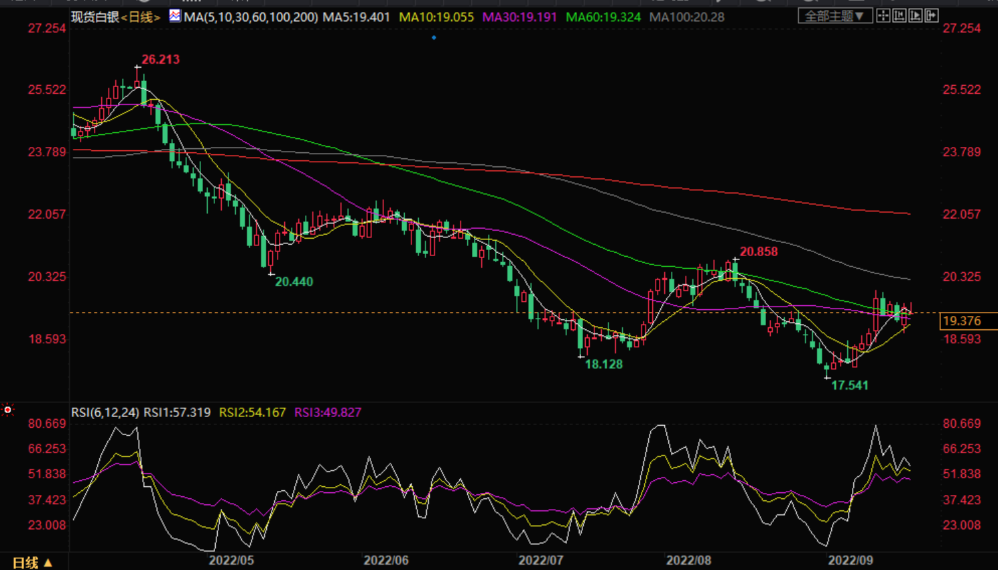Viewport: 998px width, 570px height.
Task: Select the MA30 magenta legend value
Action: click(519, 17)
